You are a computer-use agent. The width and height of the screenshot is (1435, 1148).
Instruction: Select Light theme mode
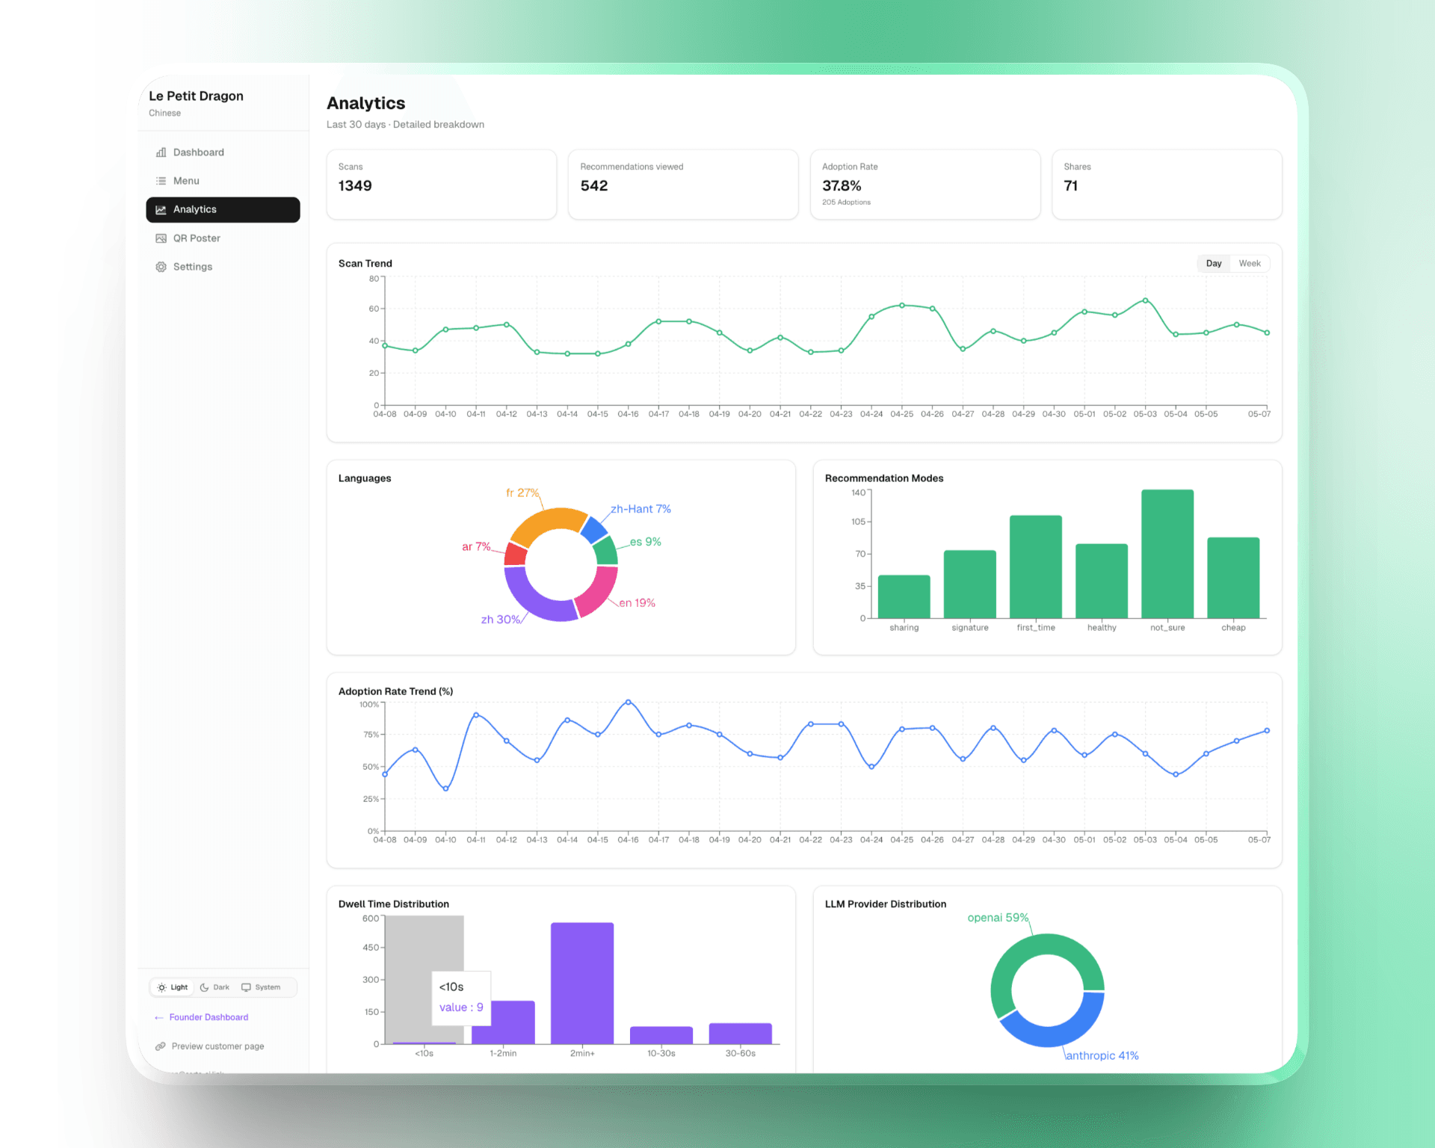click(x=173, y=987)
